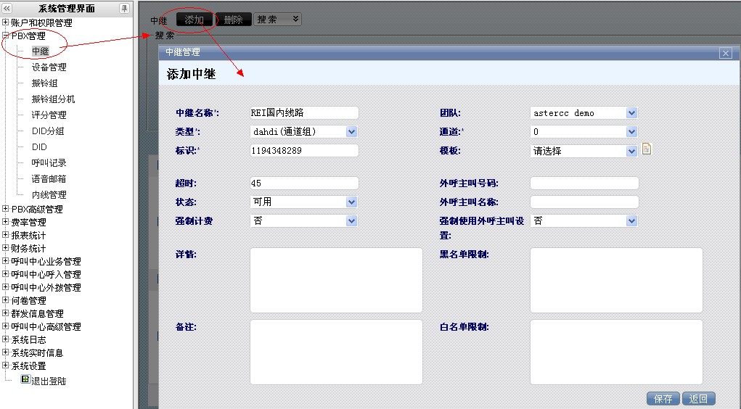
Task: Open 语音邮箱 from the sidebar
Action: [49, 179]
